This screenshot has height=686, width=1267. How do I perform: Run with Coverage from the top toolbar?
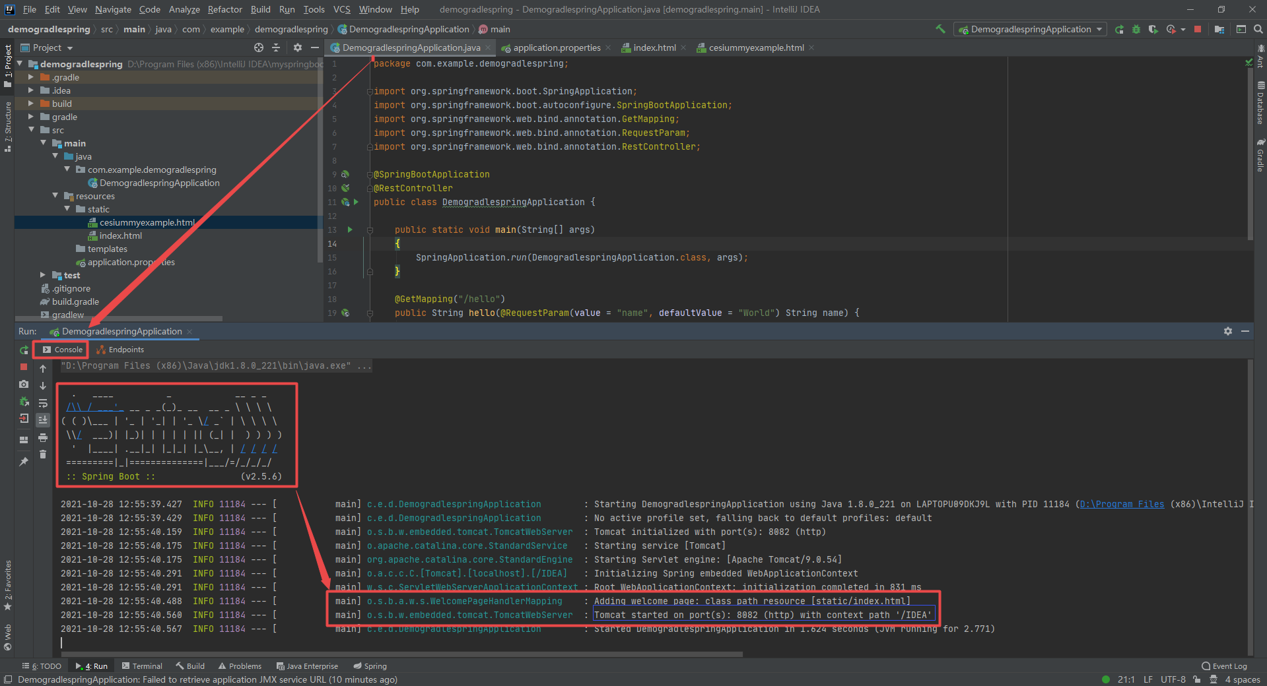tap(1153, 29)
